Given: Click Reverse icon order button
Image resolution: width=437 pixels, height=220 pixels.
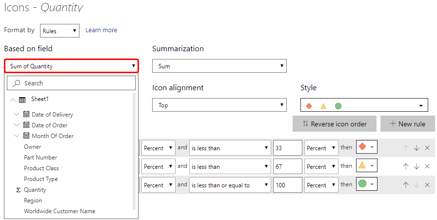Looking at the screenshot, I should click(x=334, y=124).
